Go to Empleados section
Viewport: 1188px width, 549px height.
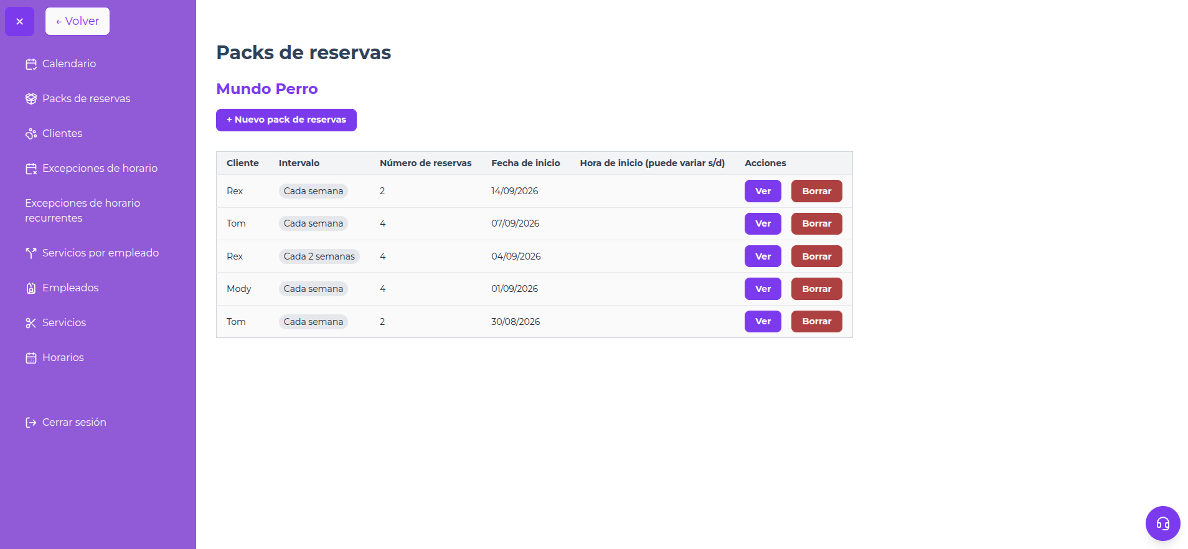[70, 288]
